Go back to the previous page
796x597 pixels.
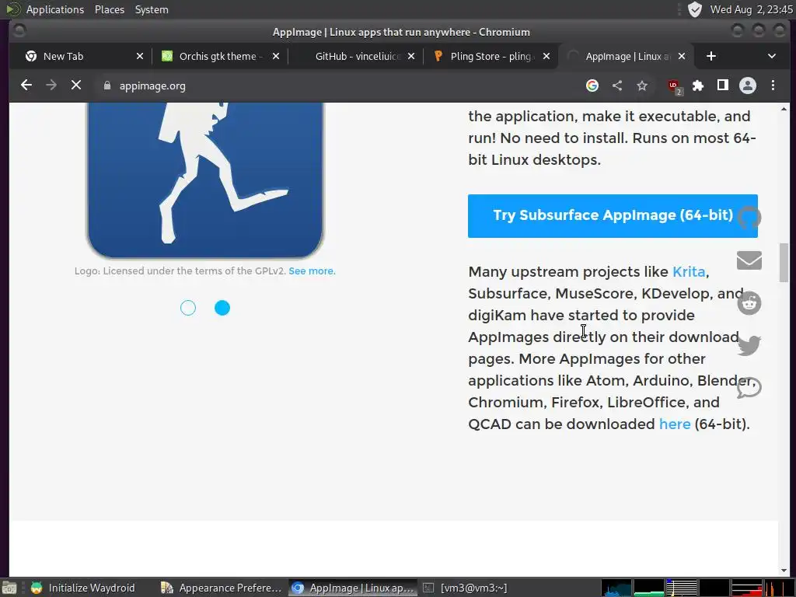[x=26, y=86]
